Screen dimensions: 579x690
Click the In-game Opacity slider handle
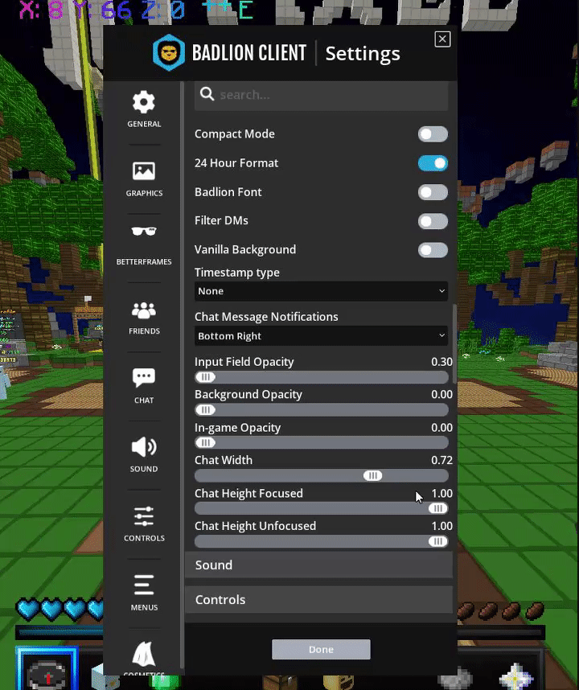point(205,442)
